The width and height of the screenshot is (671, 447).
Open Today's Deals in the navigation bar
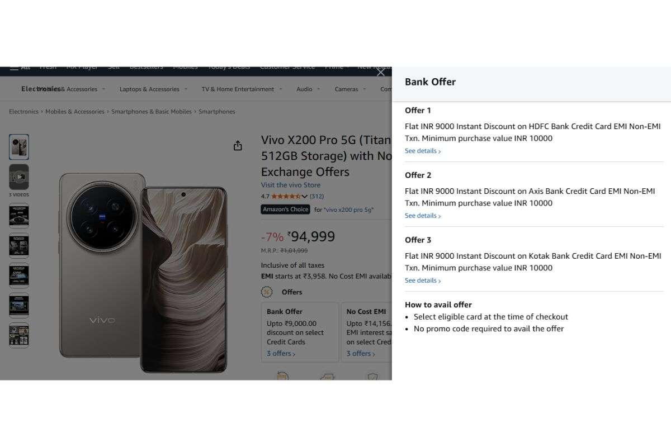point(229,66)
